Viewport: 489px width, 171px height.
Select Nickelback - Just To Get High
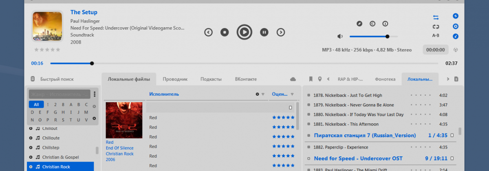[348, 95]
